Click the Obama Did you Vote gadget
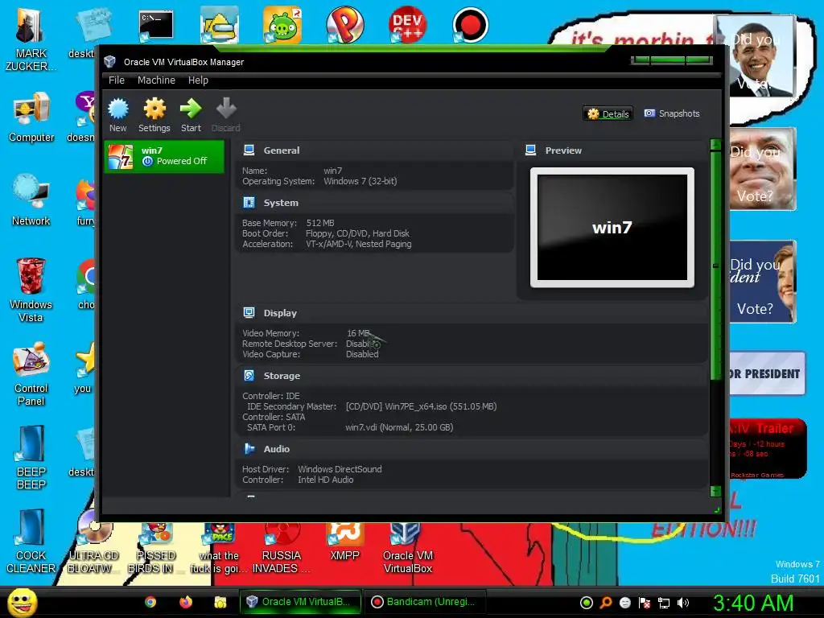This screenshot has width=824, height=618. (756, 56)
